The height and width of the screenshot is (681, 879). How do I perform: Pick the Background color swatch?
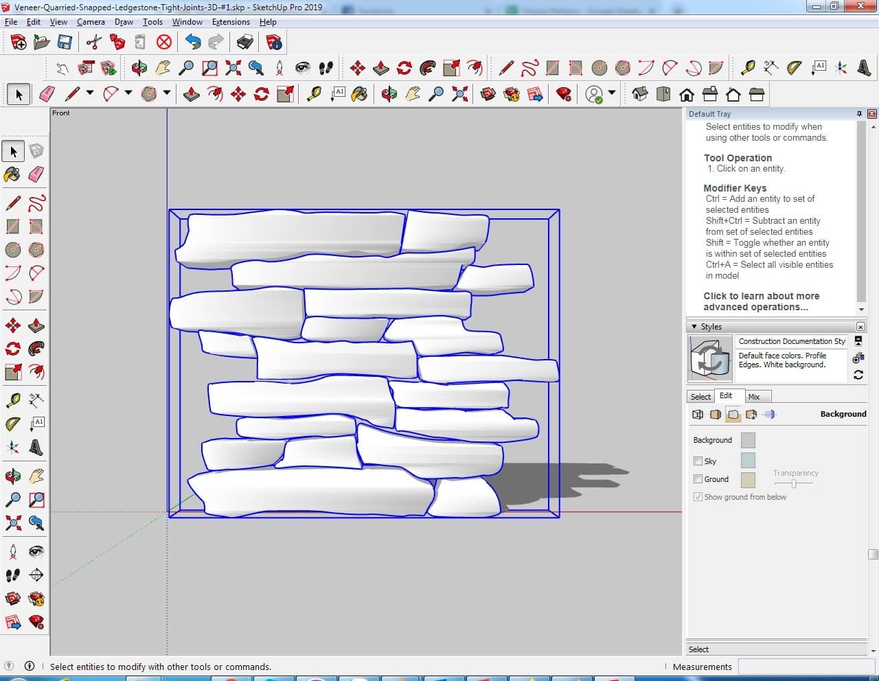coord(748,440)
